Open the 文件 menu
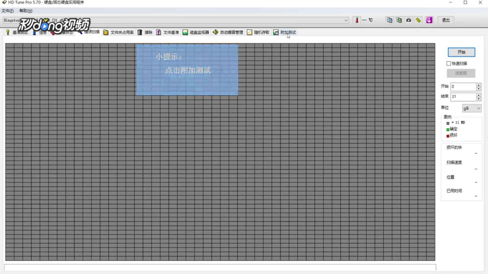 click(7, 11)
